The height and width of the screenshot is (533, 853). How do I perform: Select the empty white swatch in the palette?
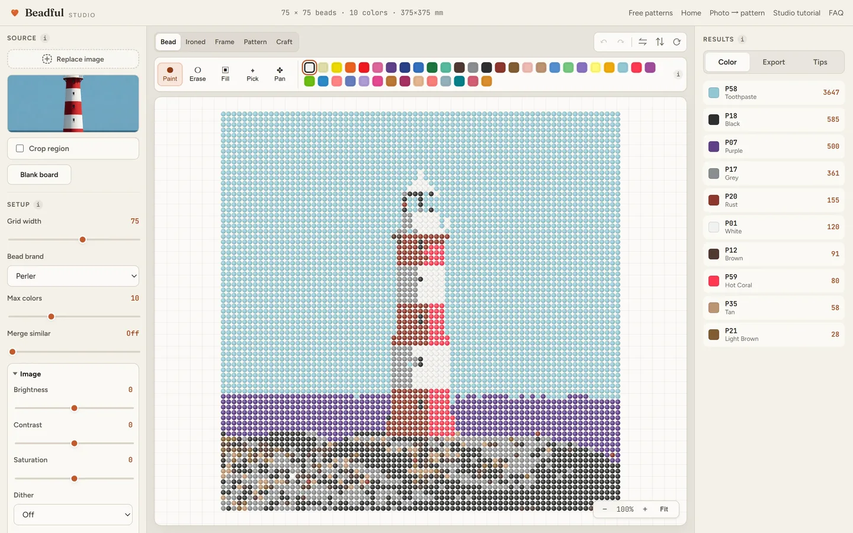tap(309, 68)
